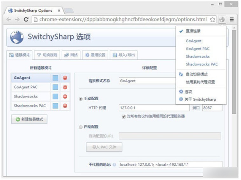Click the SwitchySharp globe logo in header
The height and width of the screenshot is (180, 241).
pyautogui.click(x=17, y=37)
